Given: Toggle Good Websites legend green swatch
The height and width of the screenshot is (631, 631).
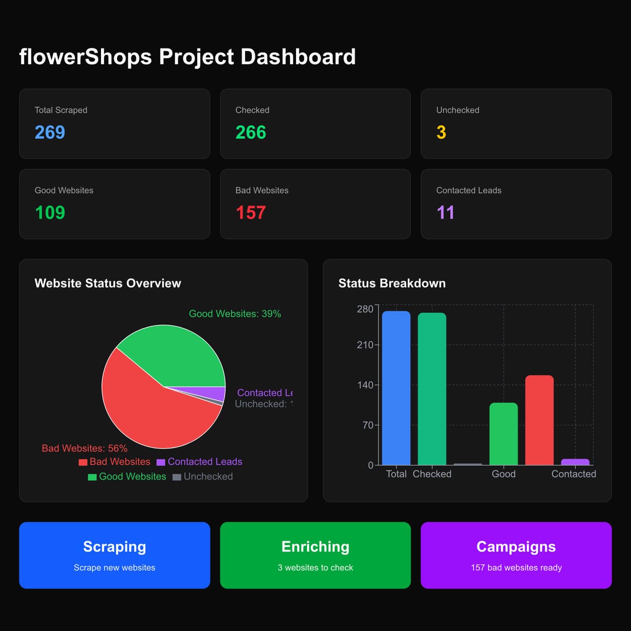Looking at the screenshot, I should [92, 477].
